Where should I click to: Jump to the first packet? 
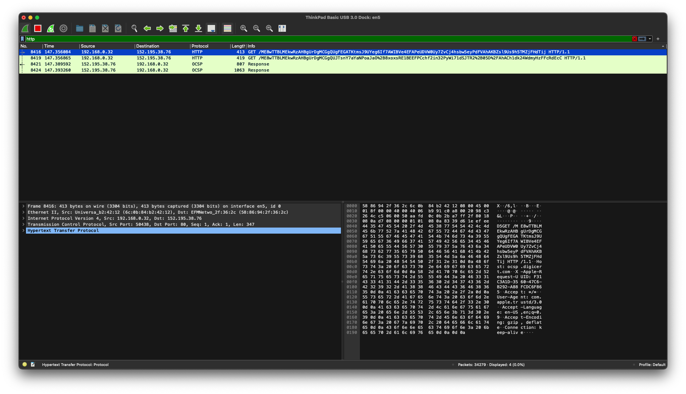[186, 28]
